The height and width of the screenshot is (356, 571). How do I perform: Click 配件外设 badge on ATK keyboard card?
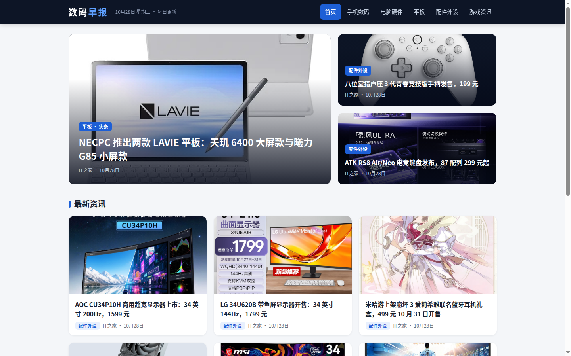358,149
